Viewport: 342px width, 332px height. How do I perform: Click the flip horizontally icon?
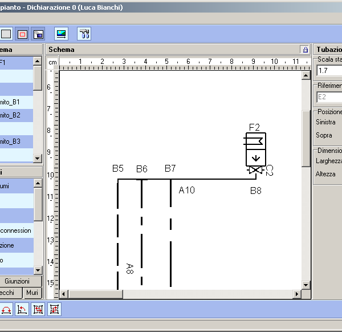[x=38, y=309]
